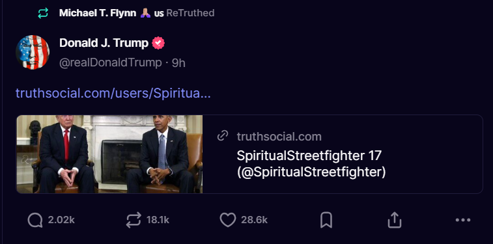
Task: Open the reply comment bubble icon
Action: pos(35,220)
